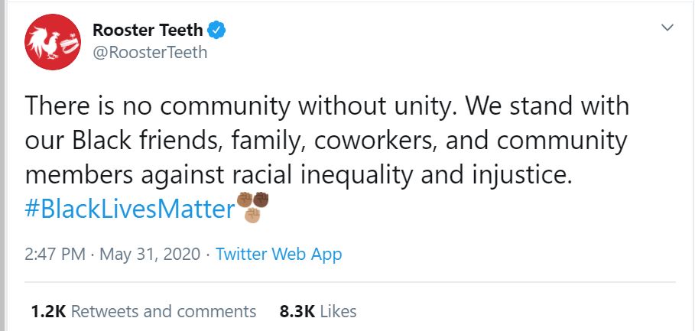Click the blue verified checkmark badge
695x331 pixels.
coord(218,31)
